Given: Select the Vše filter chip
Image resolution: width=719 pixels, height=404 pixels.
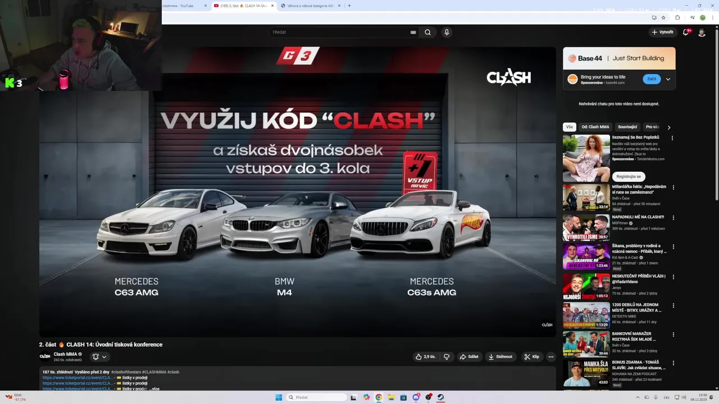Looking at the screenshot, I should click(x=570, y=127).
